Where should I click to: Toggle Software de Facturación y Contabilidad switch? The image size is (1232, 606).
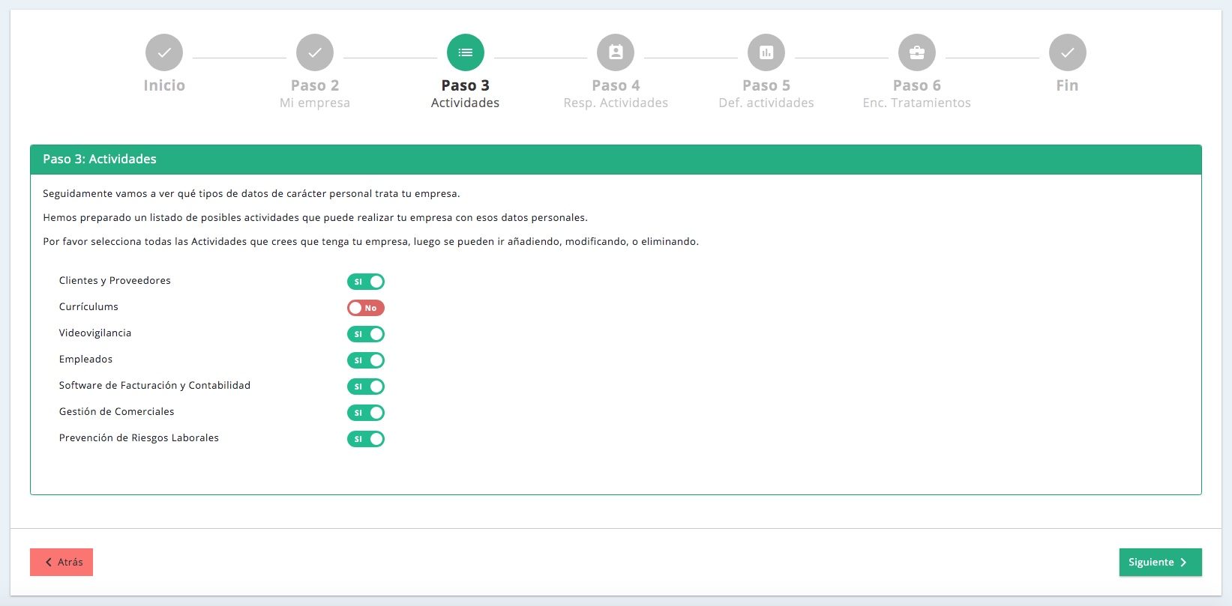point(366,387)
